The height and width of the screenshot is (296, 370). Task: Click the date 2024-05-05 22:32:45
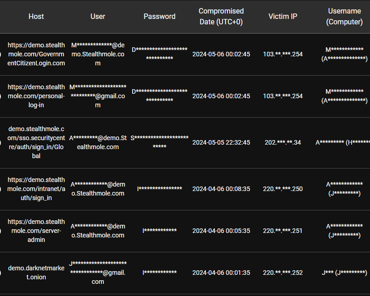click(221, 142)
